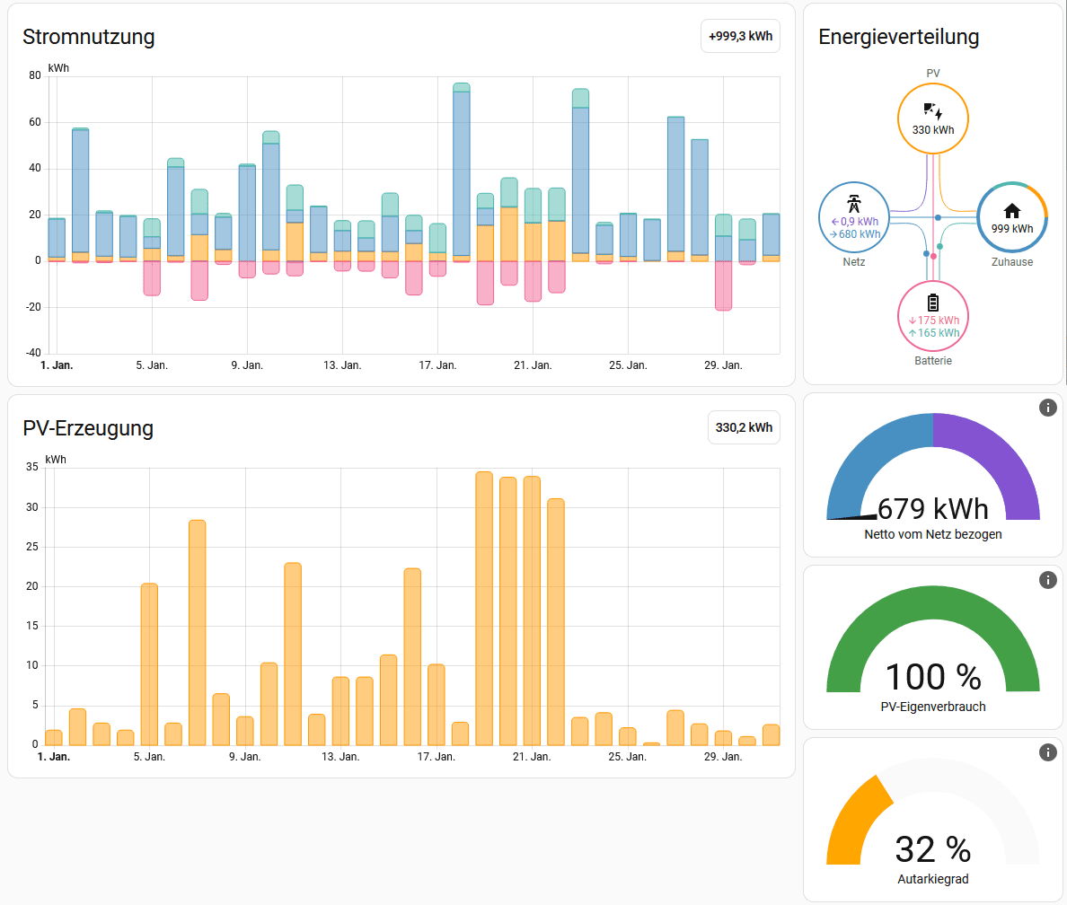Open info for PV-Eigenverbrauch gauge
Image resolution: width=1067 pixels, height=905 pixels.
coord(1047,580)
